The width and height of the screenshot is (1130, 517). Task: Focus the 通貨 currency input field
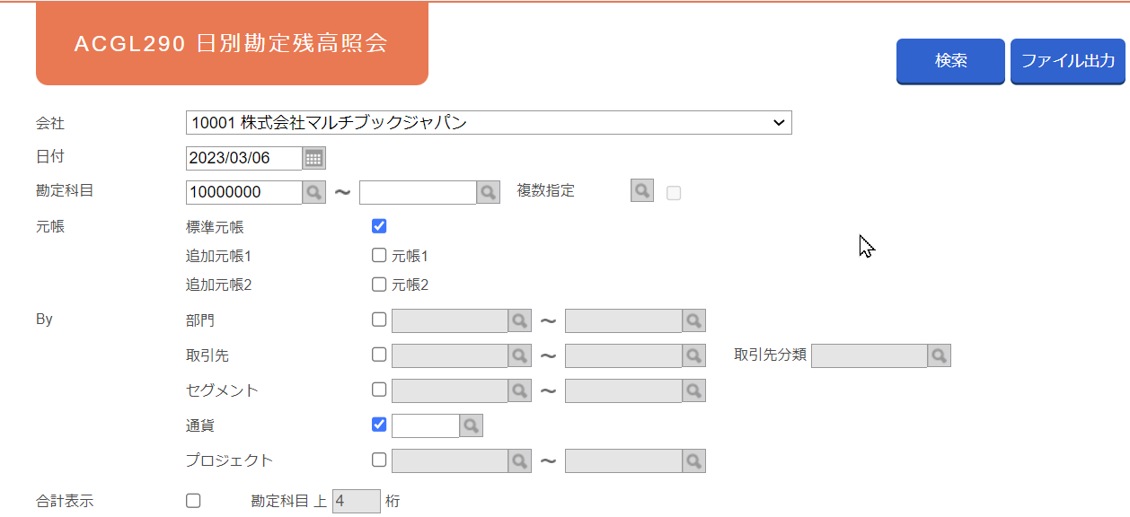[x=426, y=425]
